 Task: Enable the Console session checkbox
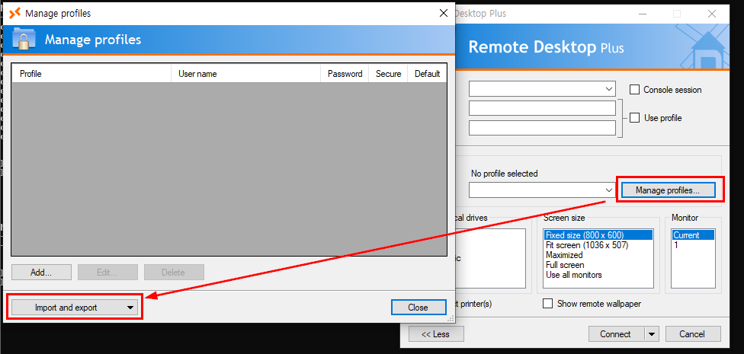tap(634, 90)
